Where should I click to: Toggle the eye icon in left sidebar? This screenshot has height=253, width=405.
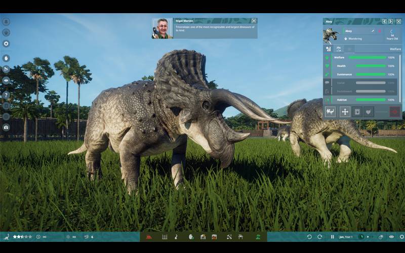(6, 80)
